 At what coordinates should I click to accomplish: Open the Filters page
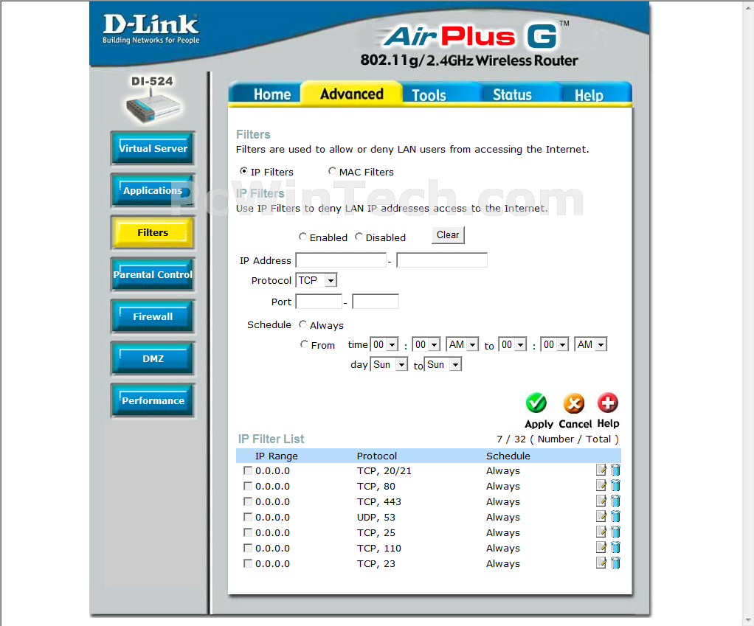(x=153, y=232)
